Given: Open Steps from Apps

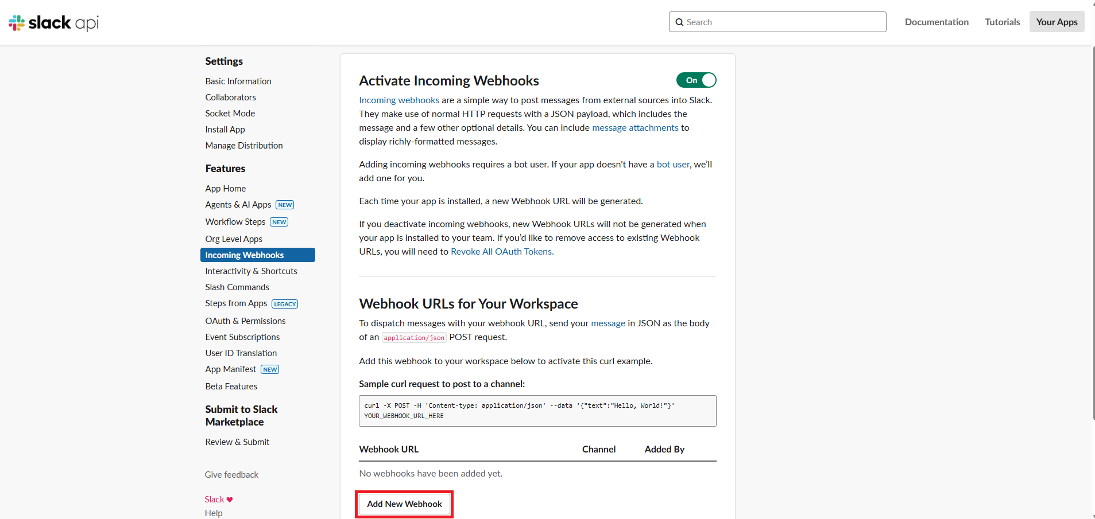Looking at the screenshot, I should coord(236,303).
